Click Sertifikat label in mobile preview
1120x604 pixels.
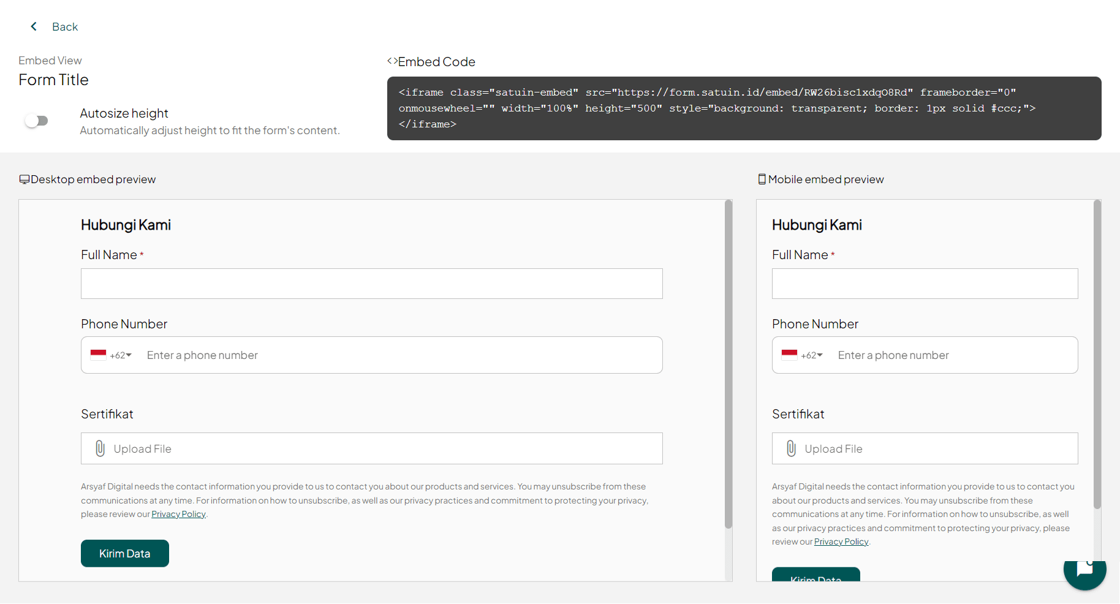798,414
